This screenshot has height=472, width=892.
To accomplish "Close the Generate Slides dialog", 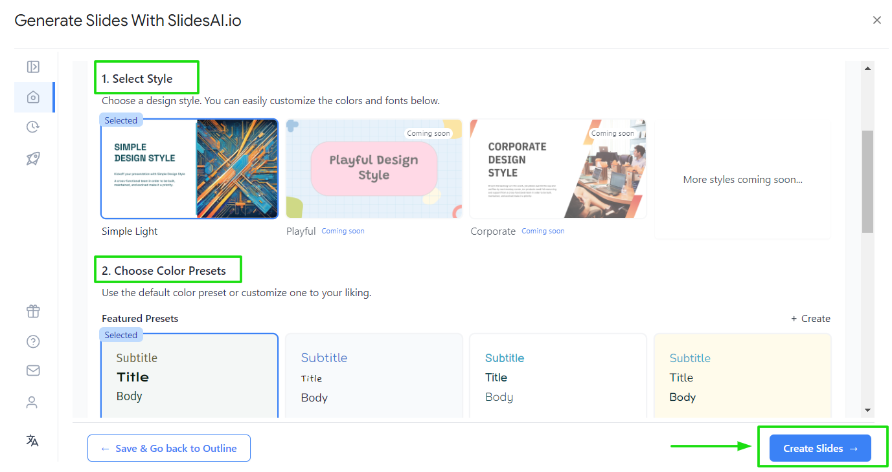I will (877, 20).
